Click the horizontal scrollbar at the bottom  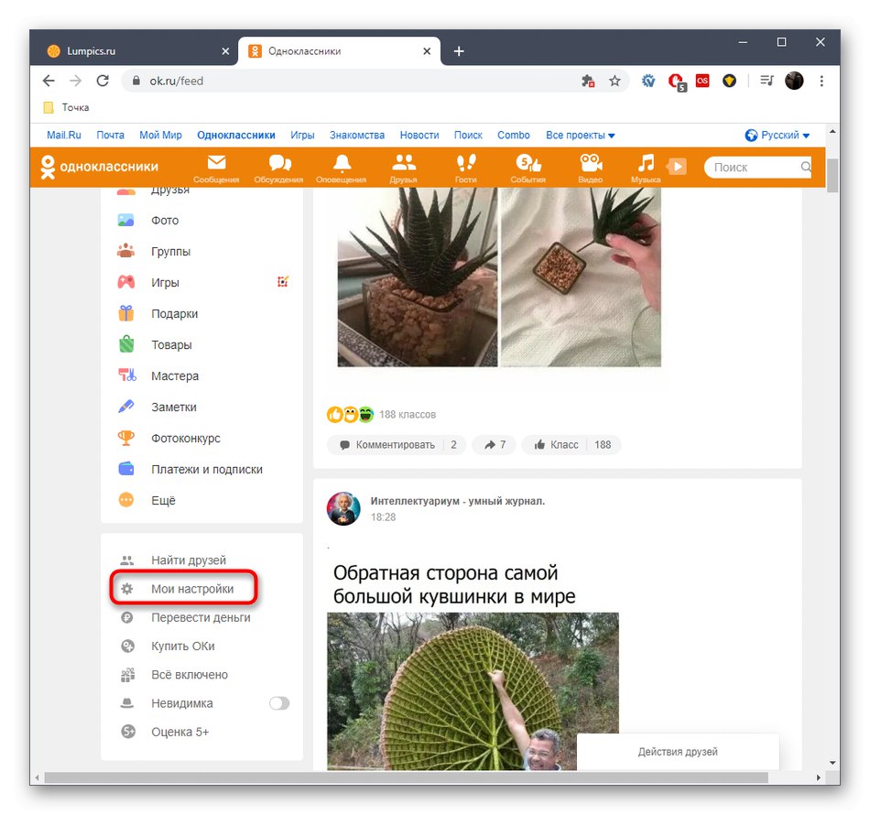point(406,777)
